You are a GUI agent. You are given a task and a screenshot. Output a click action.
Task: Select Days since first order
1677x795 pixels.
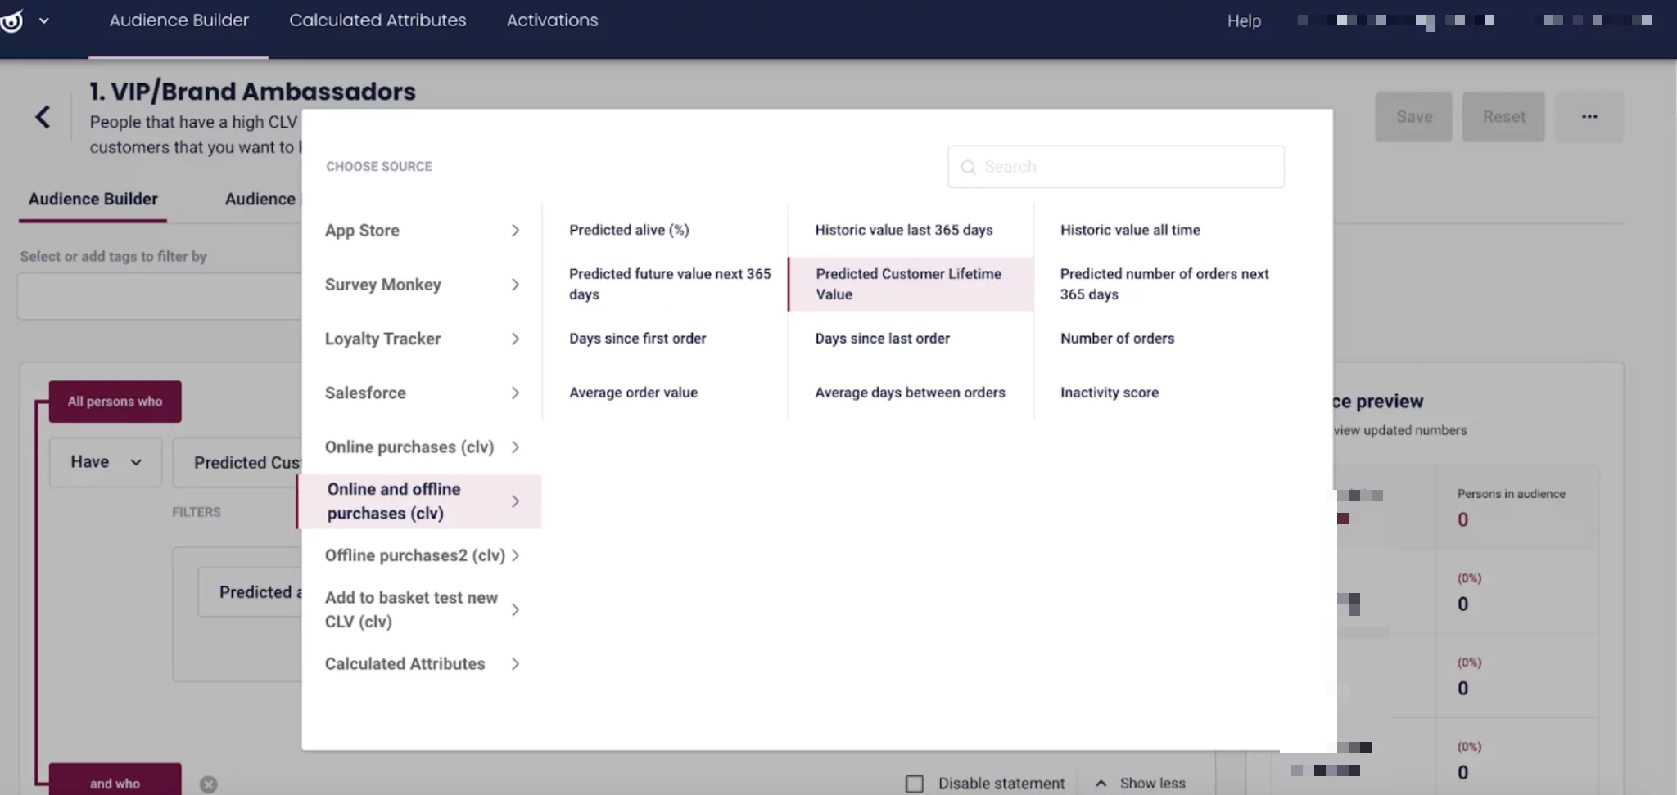click(637, 339)
